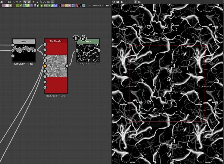
Task: Open the node timing display dropdown
Action: [x=41, y=2]
